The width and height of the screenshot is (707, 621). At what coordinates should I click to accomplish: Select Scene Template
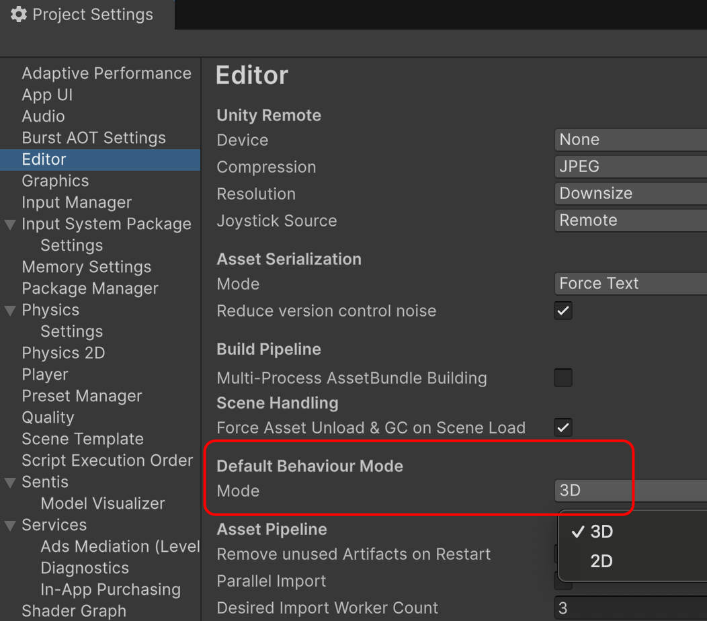83,439
